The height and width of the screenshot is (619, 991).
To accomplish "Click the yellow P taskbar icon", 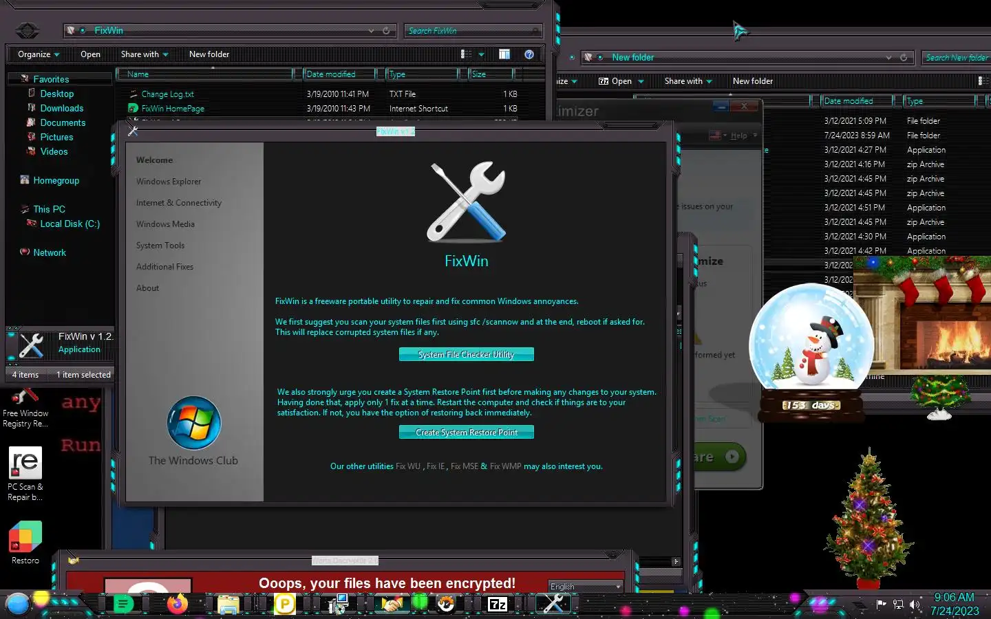I will click(284, 605).
